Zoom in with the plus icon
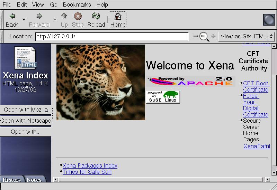This screenshot has height=190, width=277. click(213, 36)
